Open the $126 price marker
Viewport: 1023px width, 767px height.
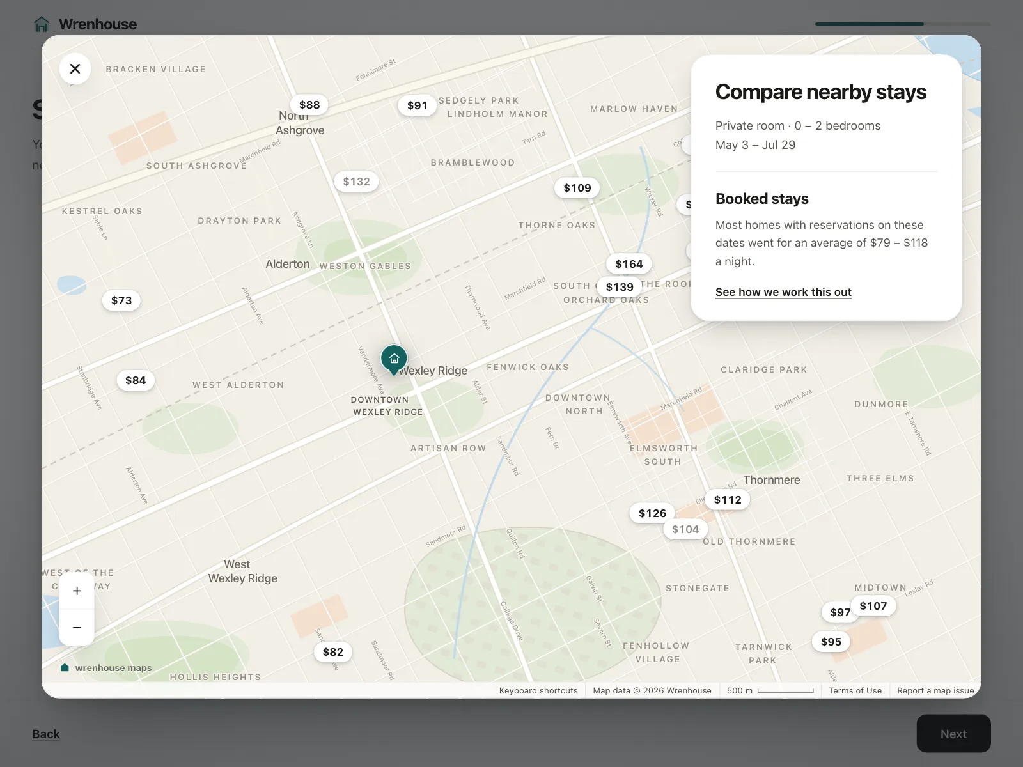pos(652,513)
